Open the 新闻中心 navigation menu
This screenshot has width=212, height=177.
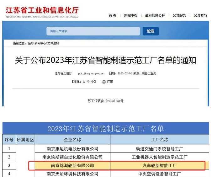click(x=130, y=16)
